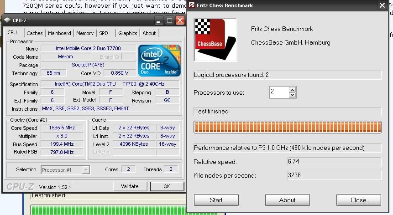393x215 pixels.
Task: Increase processors to use with up arrow
Action: [292, 89]
